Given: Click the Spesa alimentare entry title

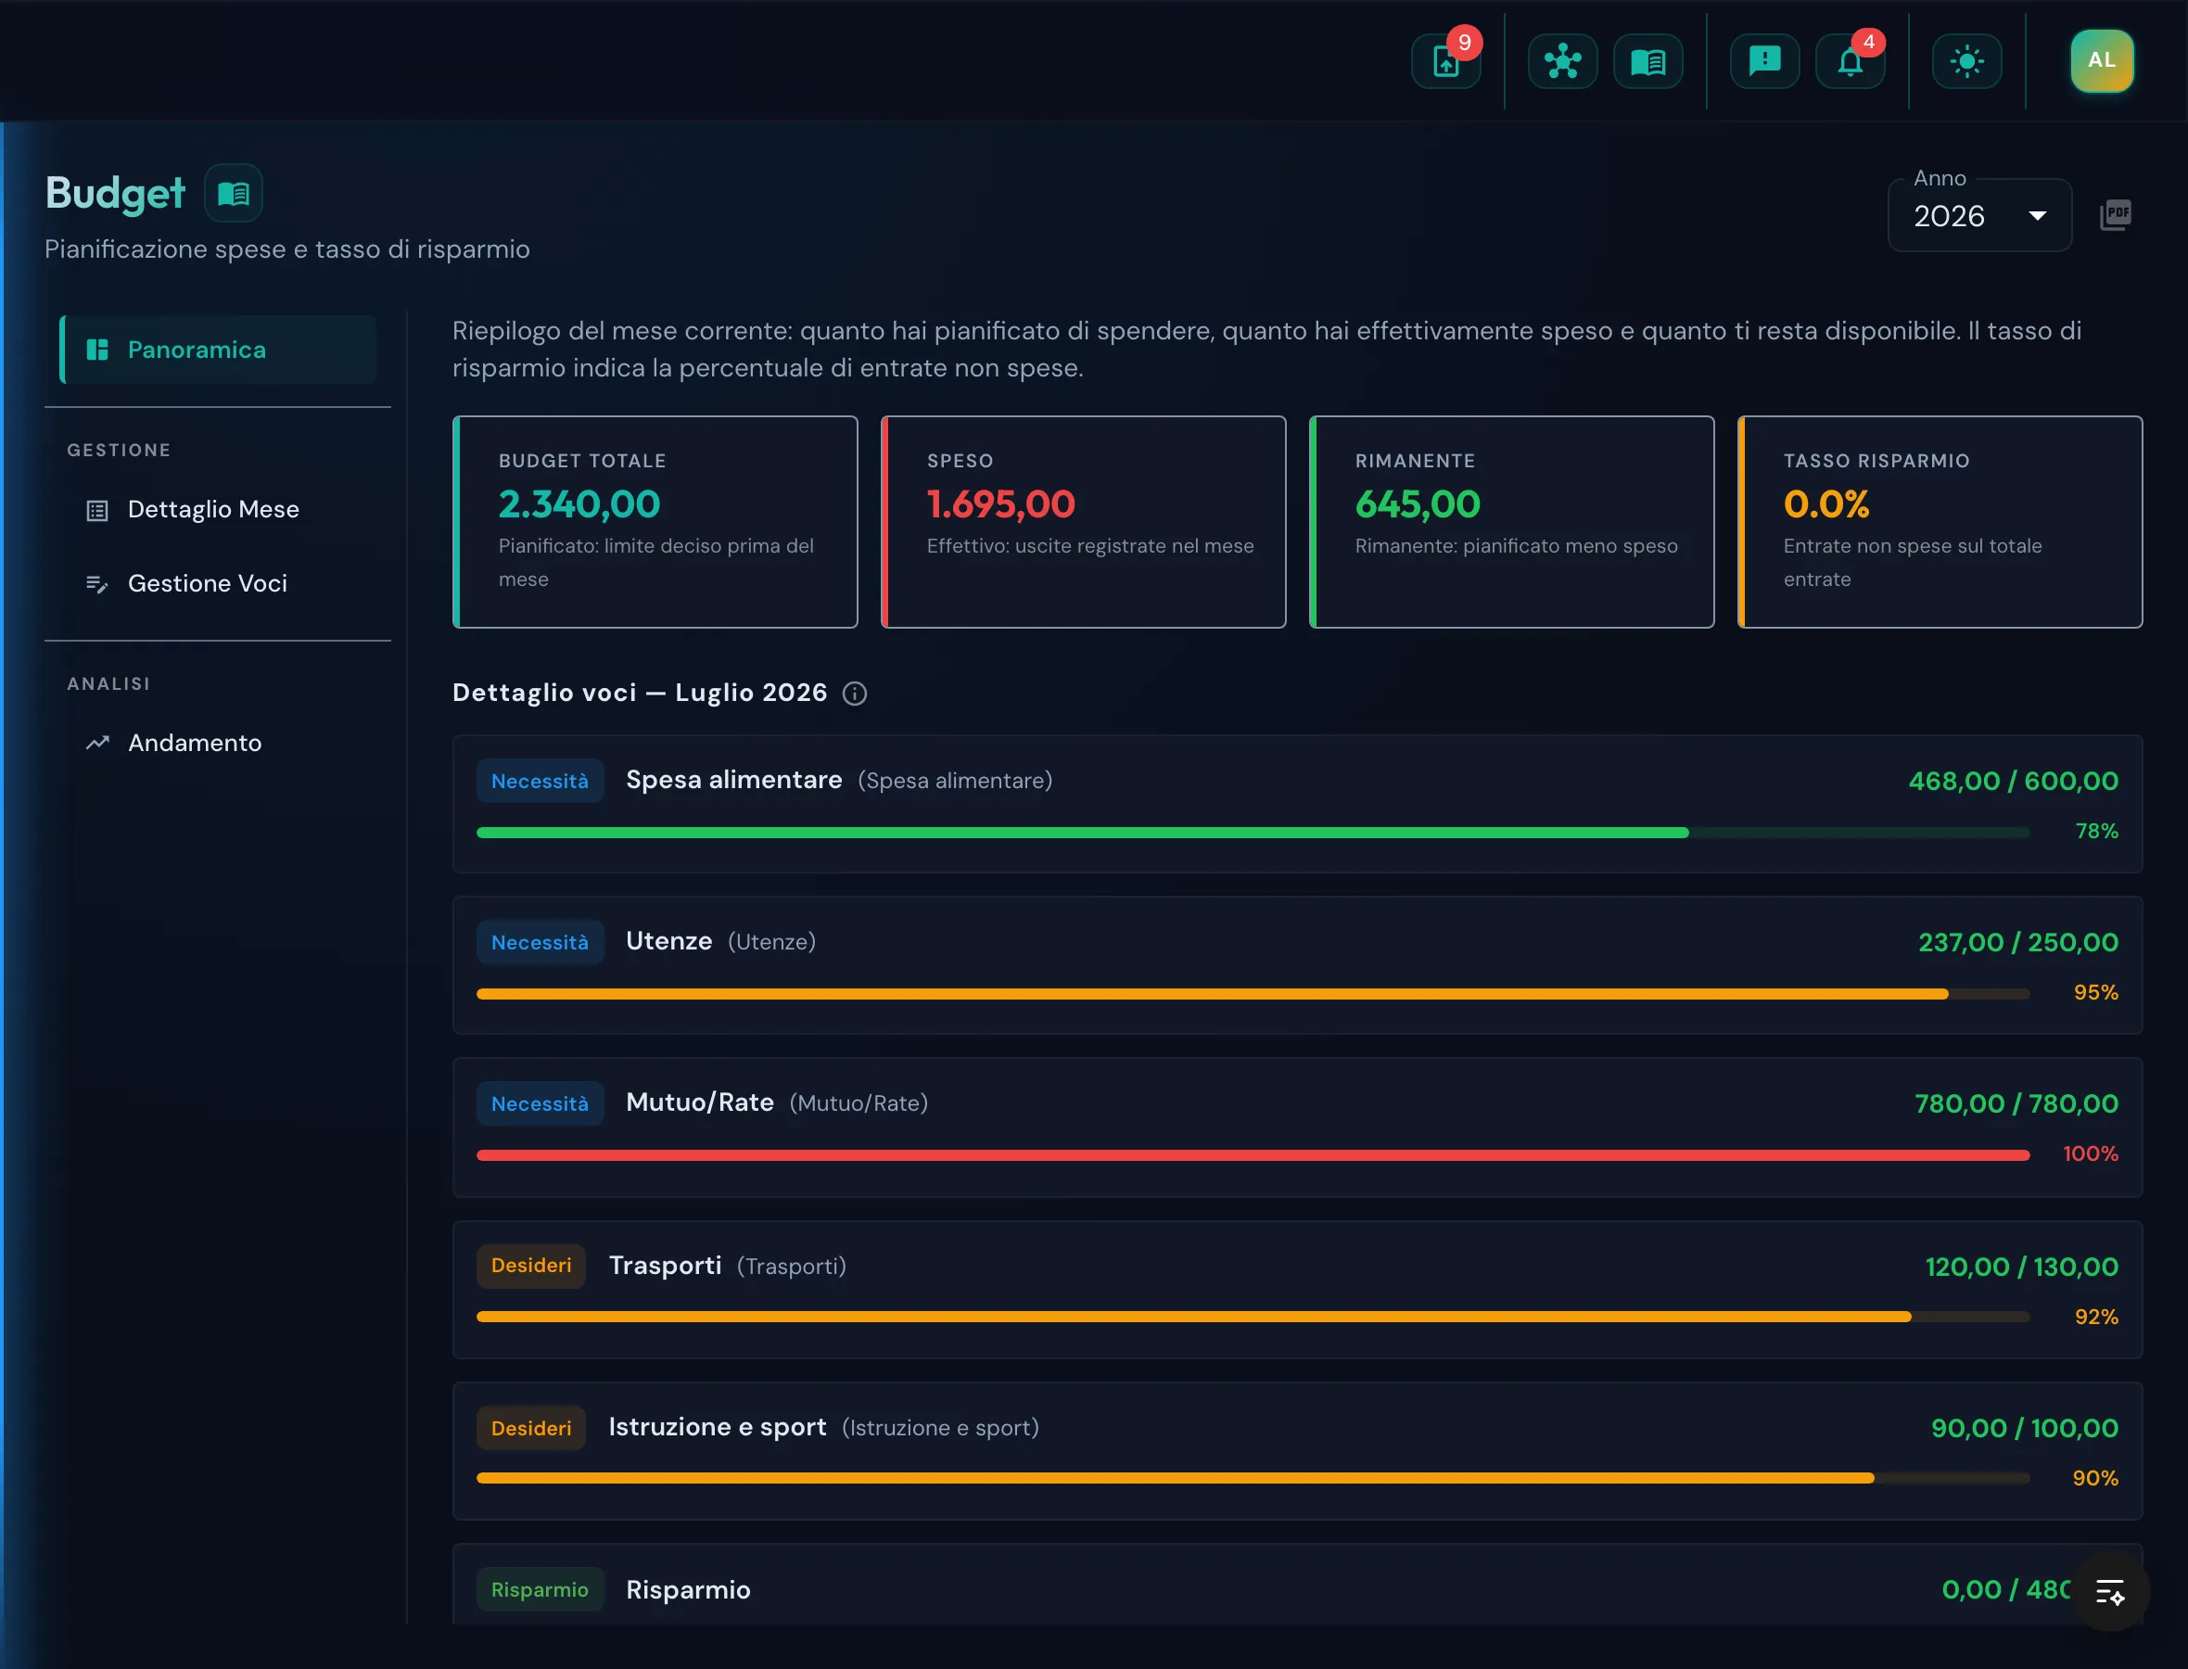Looking at the screenshot, I should pyautogui.click(x=734, y=780).
